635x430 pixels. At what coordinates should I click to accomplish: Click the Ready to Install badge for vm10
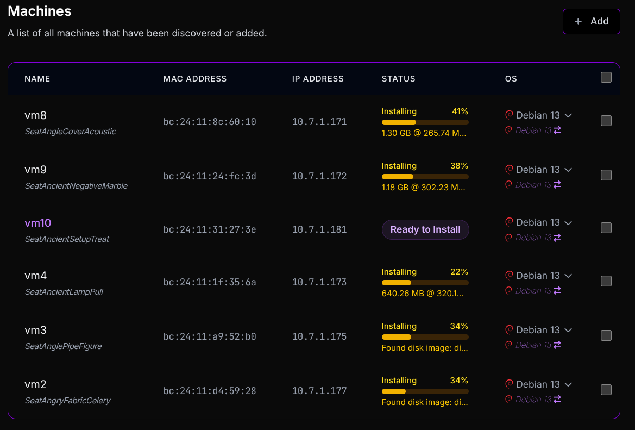(x=425, y=229)
